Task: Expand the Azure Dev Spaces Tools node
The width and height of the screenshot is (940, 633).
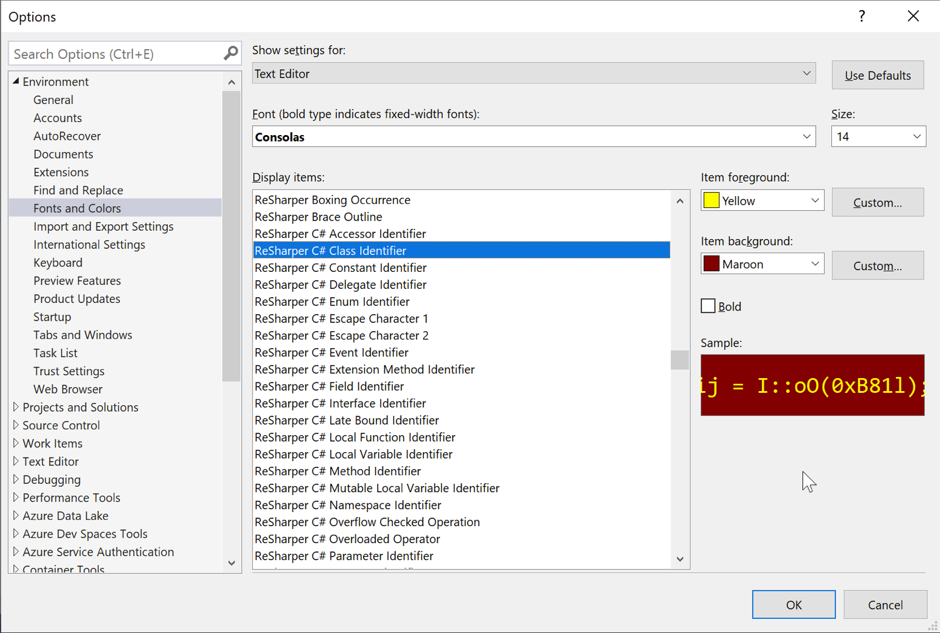Action: 16,533
